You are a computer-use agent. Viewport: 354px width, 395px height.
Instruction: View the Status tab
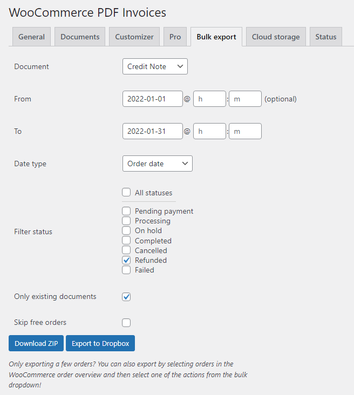click(x=326, y=37)
